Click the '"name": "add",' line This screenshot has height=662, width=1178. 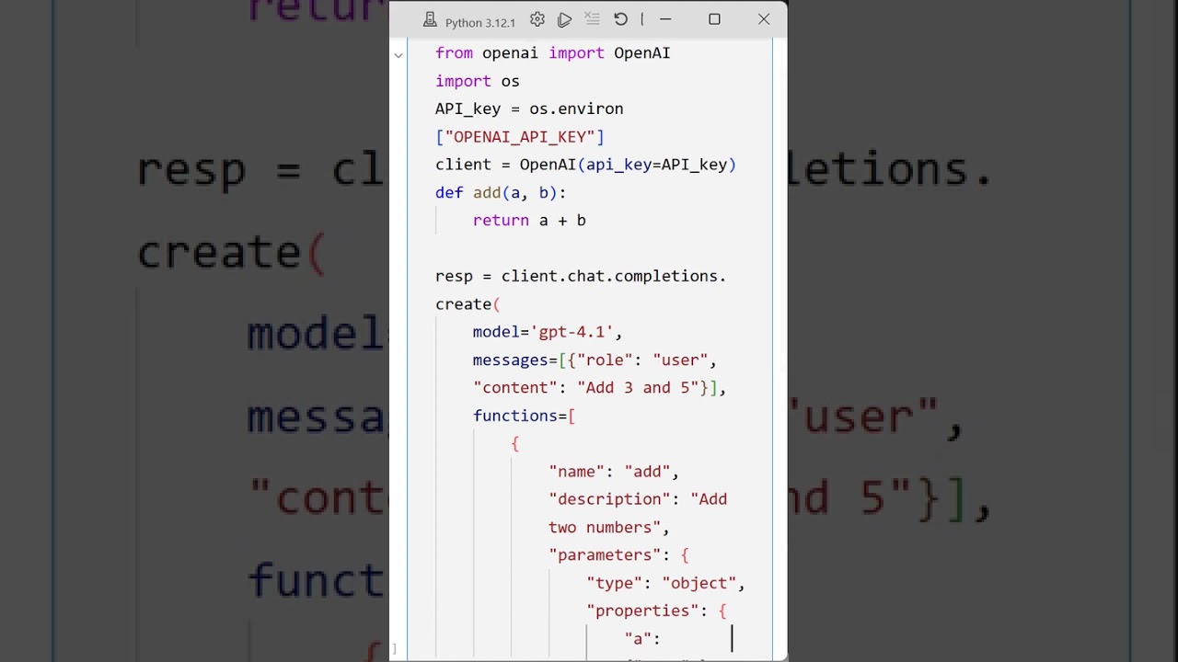pos(614,472)
